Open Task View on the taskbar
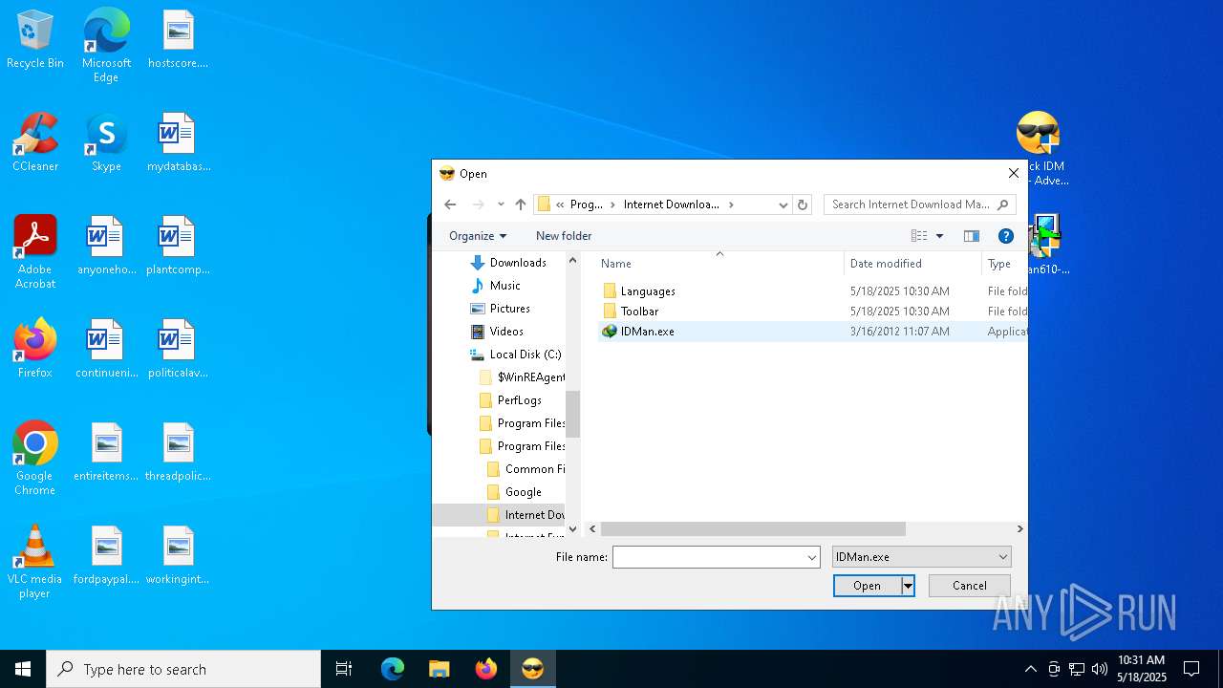The width and height of the screenshot is (1223, 688). [344, 669]
